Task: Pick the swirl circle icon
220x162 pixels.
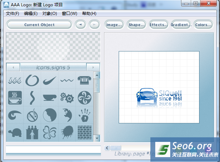Action: point(32,80)
